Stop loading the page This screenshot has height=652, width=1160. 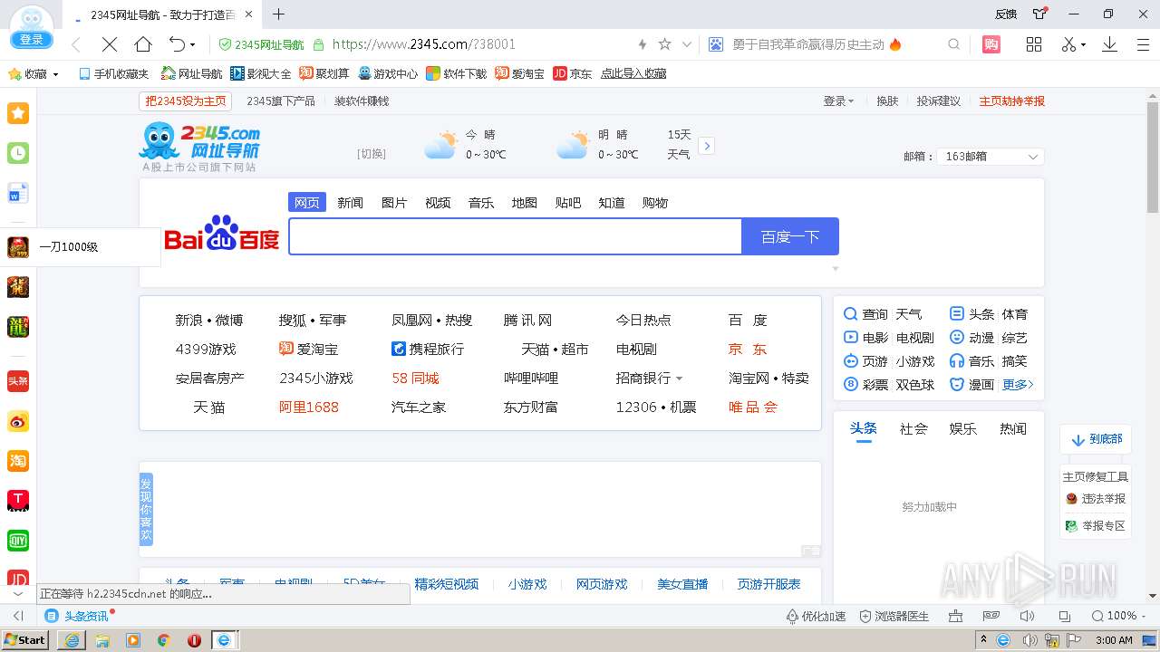tap(110, 44)
